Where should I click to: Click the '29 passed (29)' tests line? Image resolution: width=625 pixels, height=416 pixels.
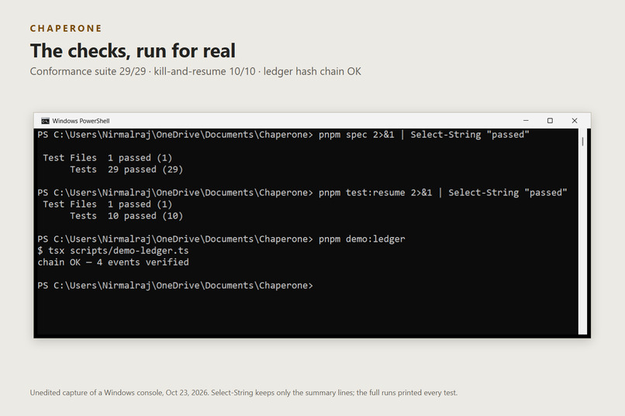[x=126, y=170]
